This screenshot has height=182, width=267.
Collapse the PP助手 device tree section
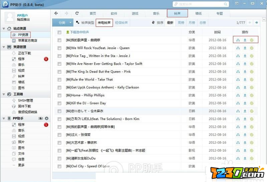tap(4, 119)
